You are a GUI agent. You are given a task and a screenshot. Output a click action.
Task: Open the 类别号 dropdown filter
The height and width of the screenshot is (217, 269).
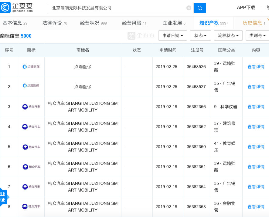257,35
